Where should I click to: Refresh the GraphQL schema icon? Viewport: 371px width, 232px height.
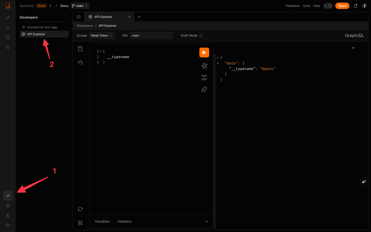pos(80,209)
